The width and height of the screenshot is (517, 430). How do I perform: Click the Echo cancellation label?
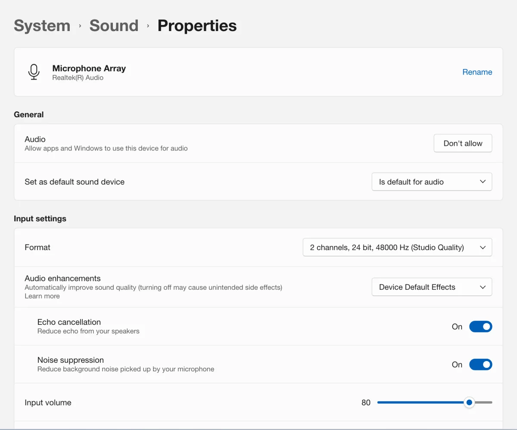69,322
